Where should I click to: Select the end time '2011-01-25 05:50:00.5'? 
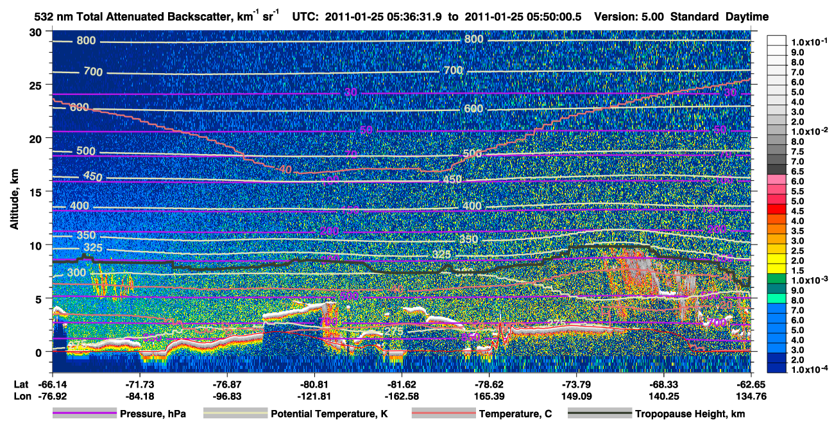point(523,17)
